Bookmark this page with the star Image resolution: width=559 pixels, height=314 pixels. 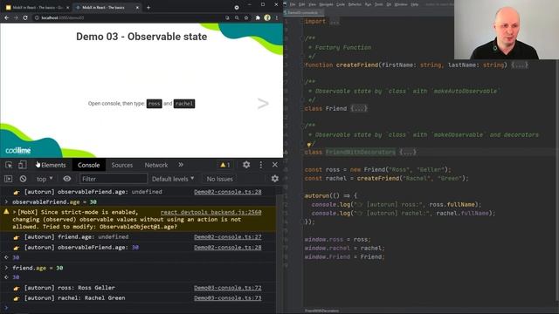point(246,17)
